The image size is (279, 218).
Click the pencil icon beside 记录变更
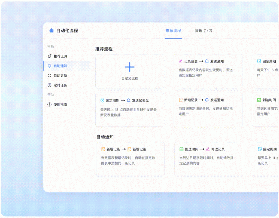click(180, 62)
